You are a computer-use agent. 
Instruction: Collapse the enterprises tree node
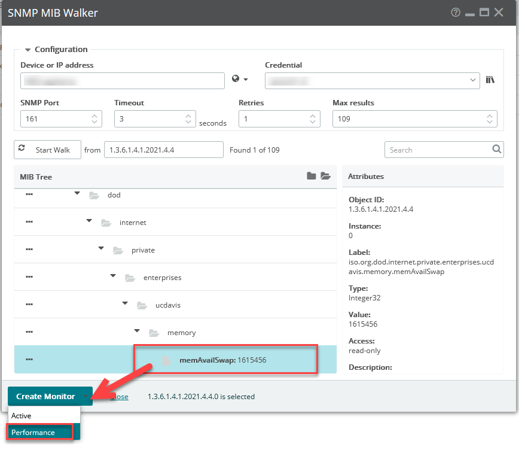point(112,275)
